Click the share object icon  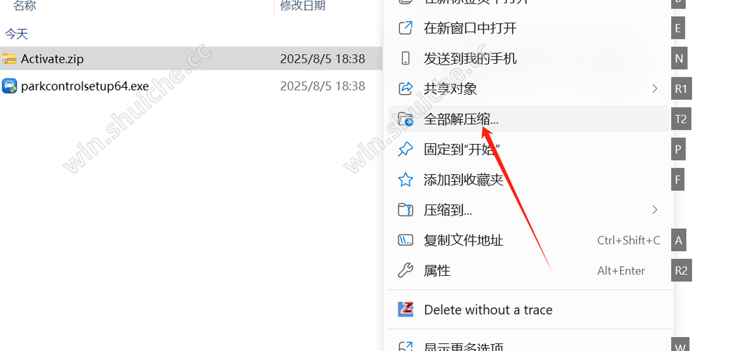coord(405,88)
